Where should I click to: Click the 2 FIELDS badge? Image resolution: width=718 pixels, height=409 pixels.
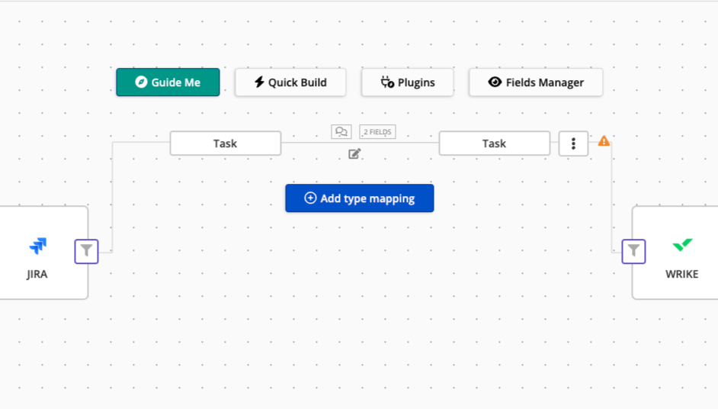(377, 132)
